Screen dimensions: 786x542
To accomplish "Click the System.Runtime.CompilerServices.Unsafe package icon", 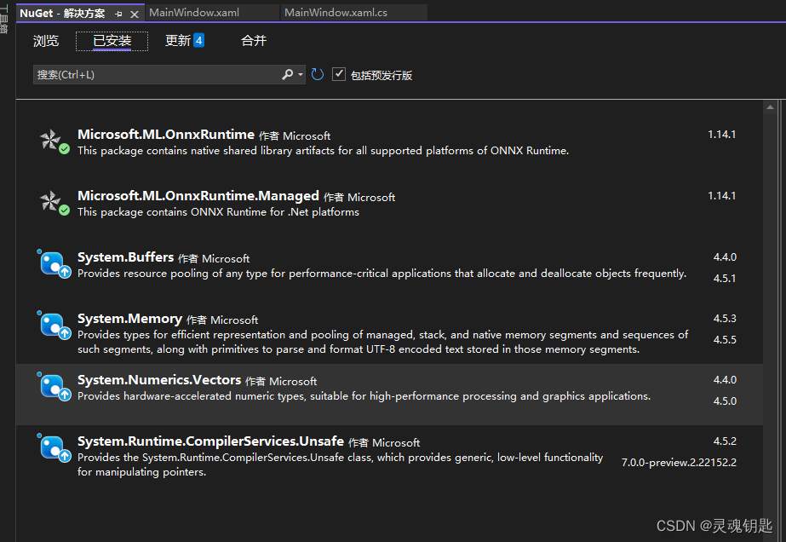I will click(x=55, y=448).
